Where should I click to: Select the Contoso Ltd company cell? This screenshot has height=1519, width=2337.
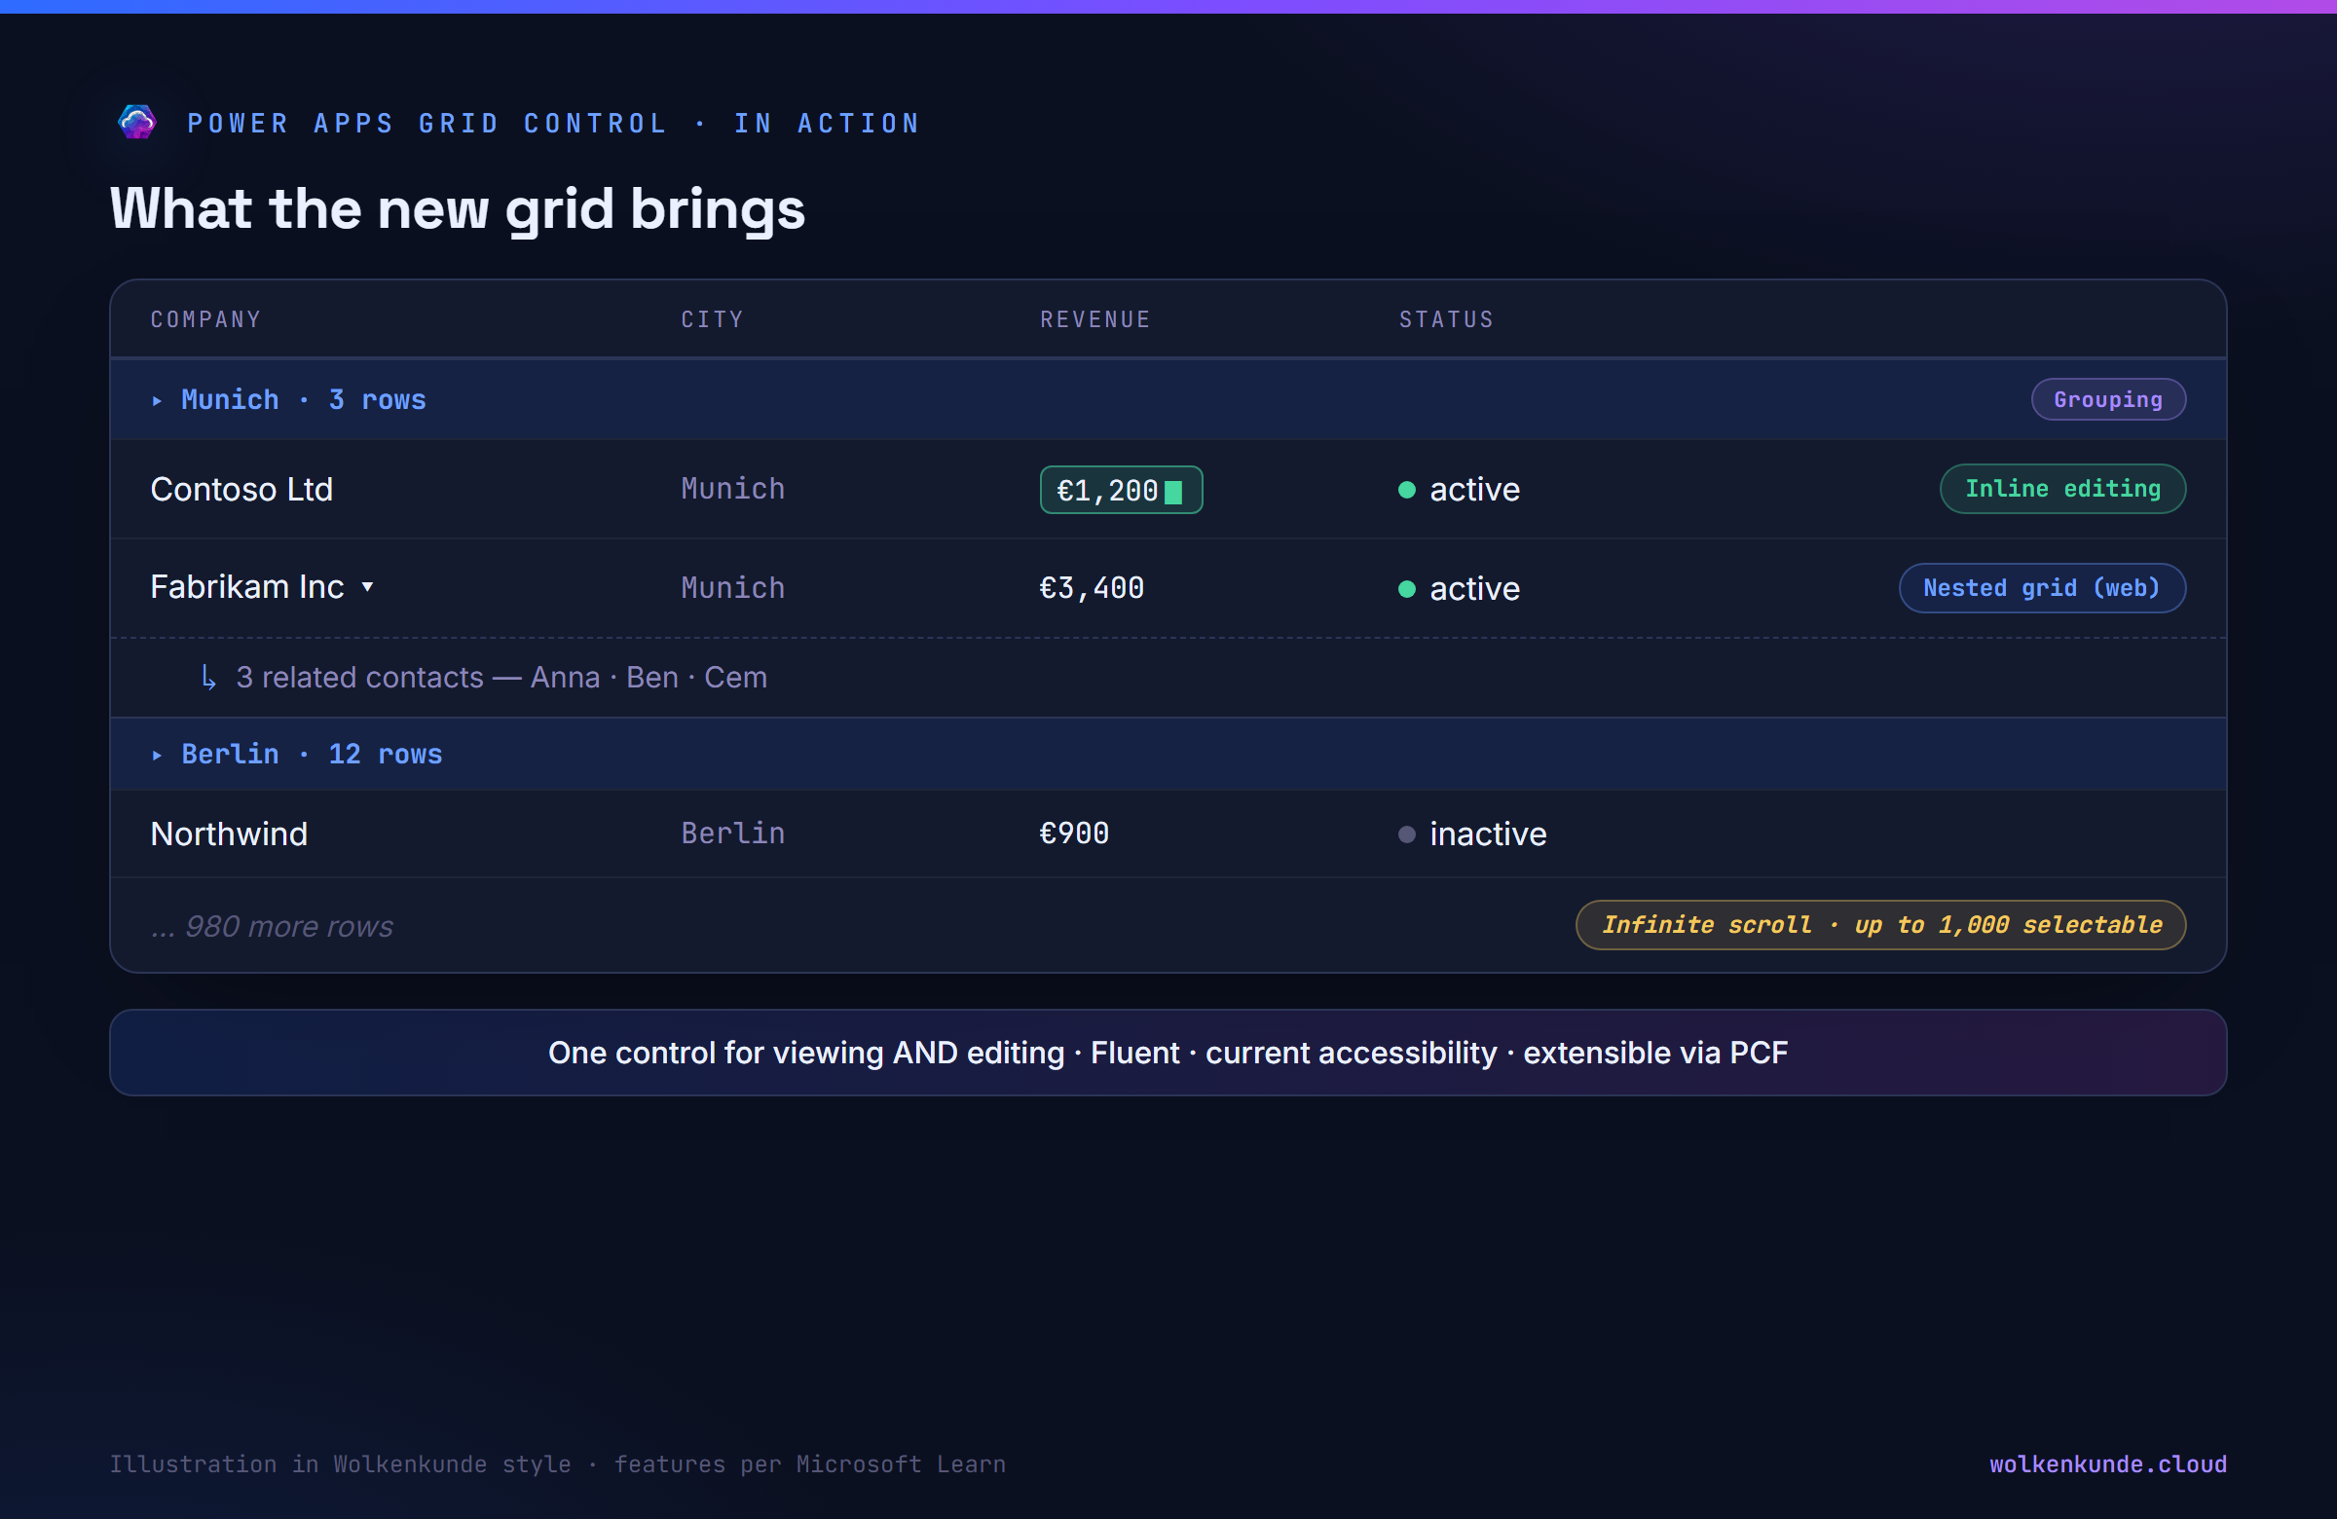coord(241,489)
